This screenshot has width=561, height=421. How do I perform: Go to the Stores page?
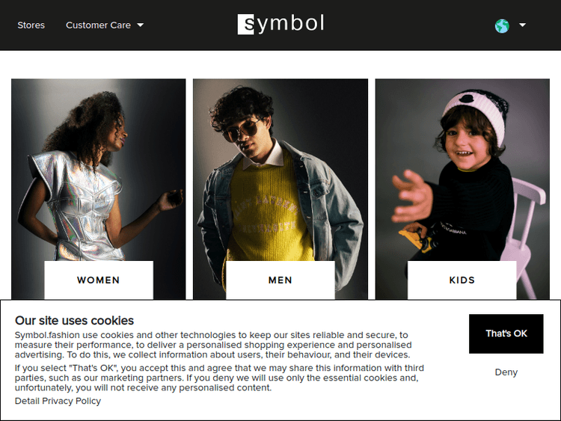coord(31,25)
